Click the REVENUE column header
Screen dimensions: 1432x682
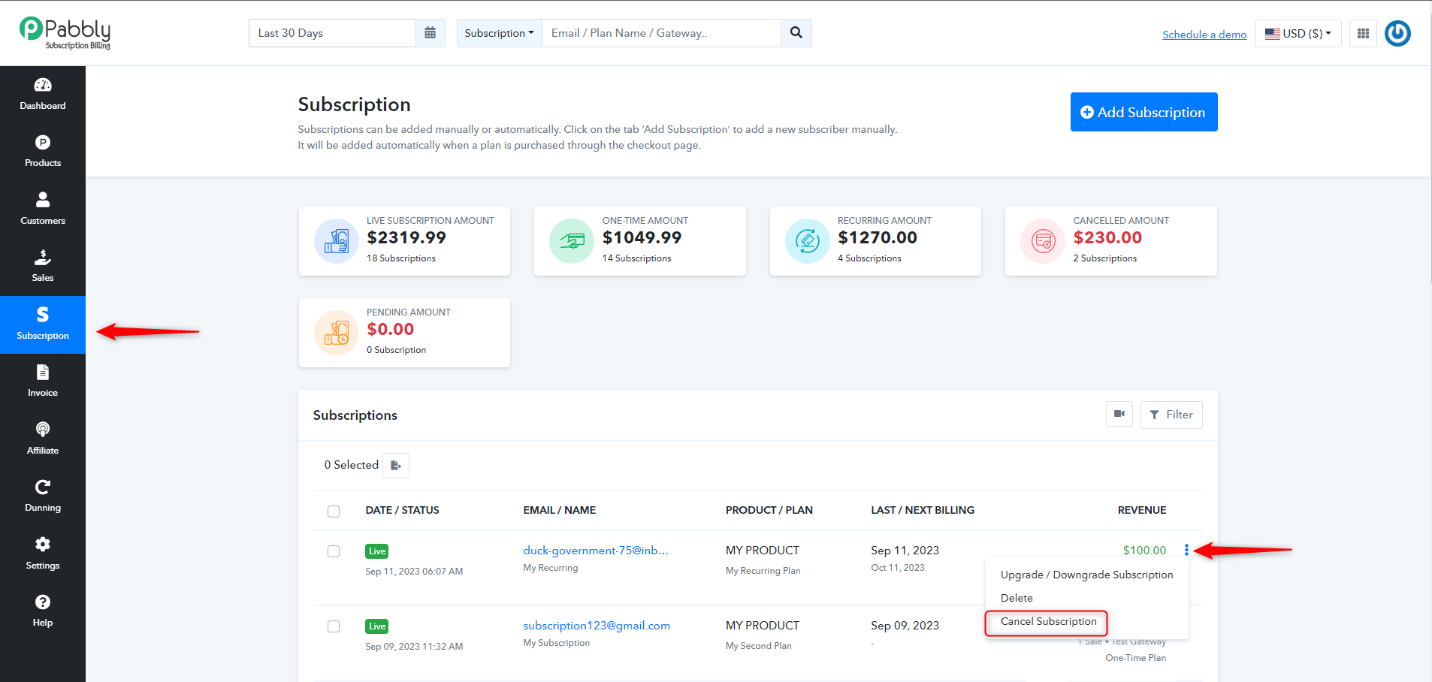pos(1142,510)
